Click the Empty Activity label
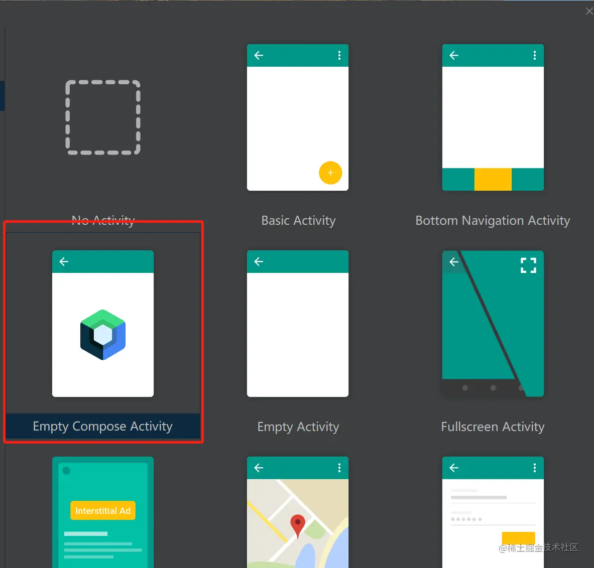This screenshot has width=594, height=568. click(298, 427)
